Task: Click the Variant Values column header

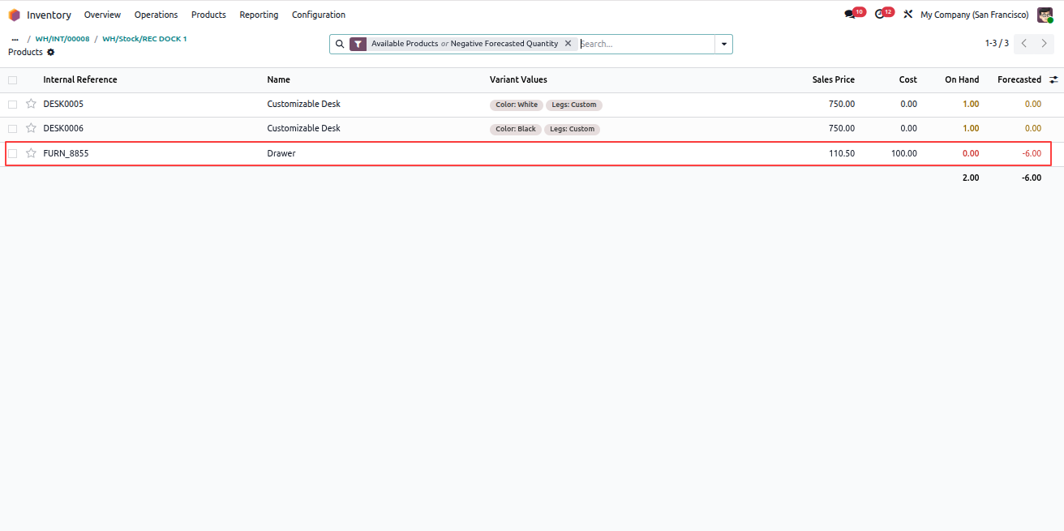Action: pos(518,79)
